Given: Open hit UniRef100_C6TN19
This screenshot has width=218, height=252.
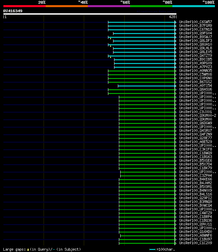Looking at the screenshot, I should (196, 29).
